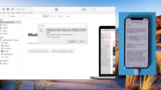Click the Audiobooks icon in sidebar
This screenshot has height=90, width=161.
pos(2,54)
